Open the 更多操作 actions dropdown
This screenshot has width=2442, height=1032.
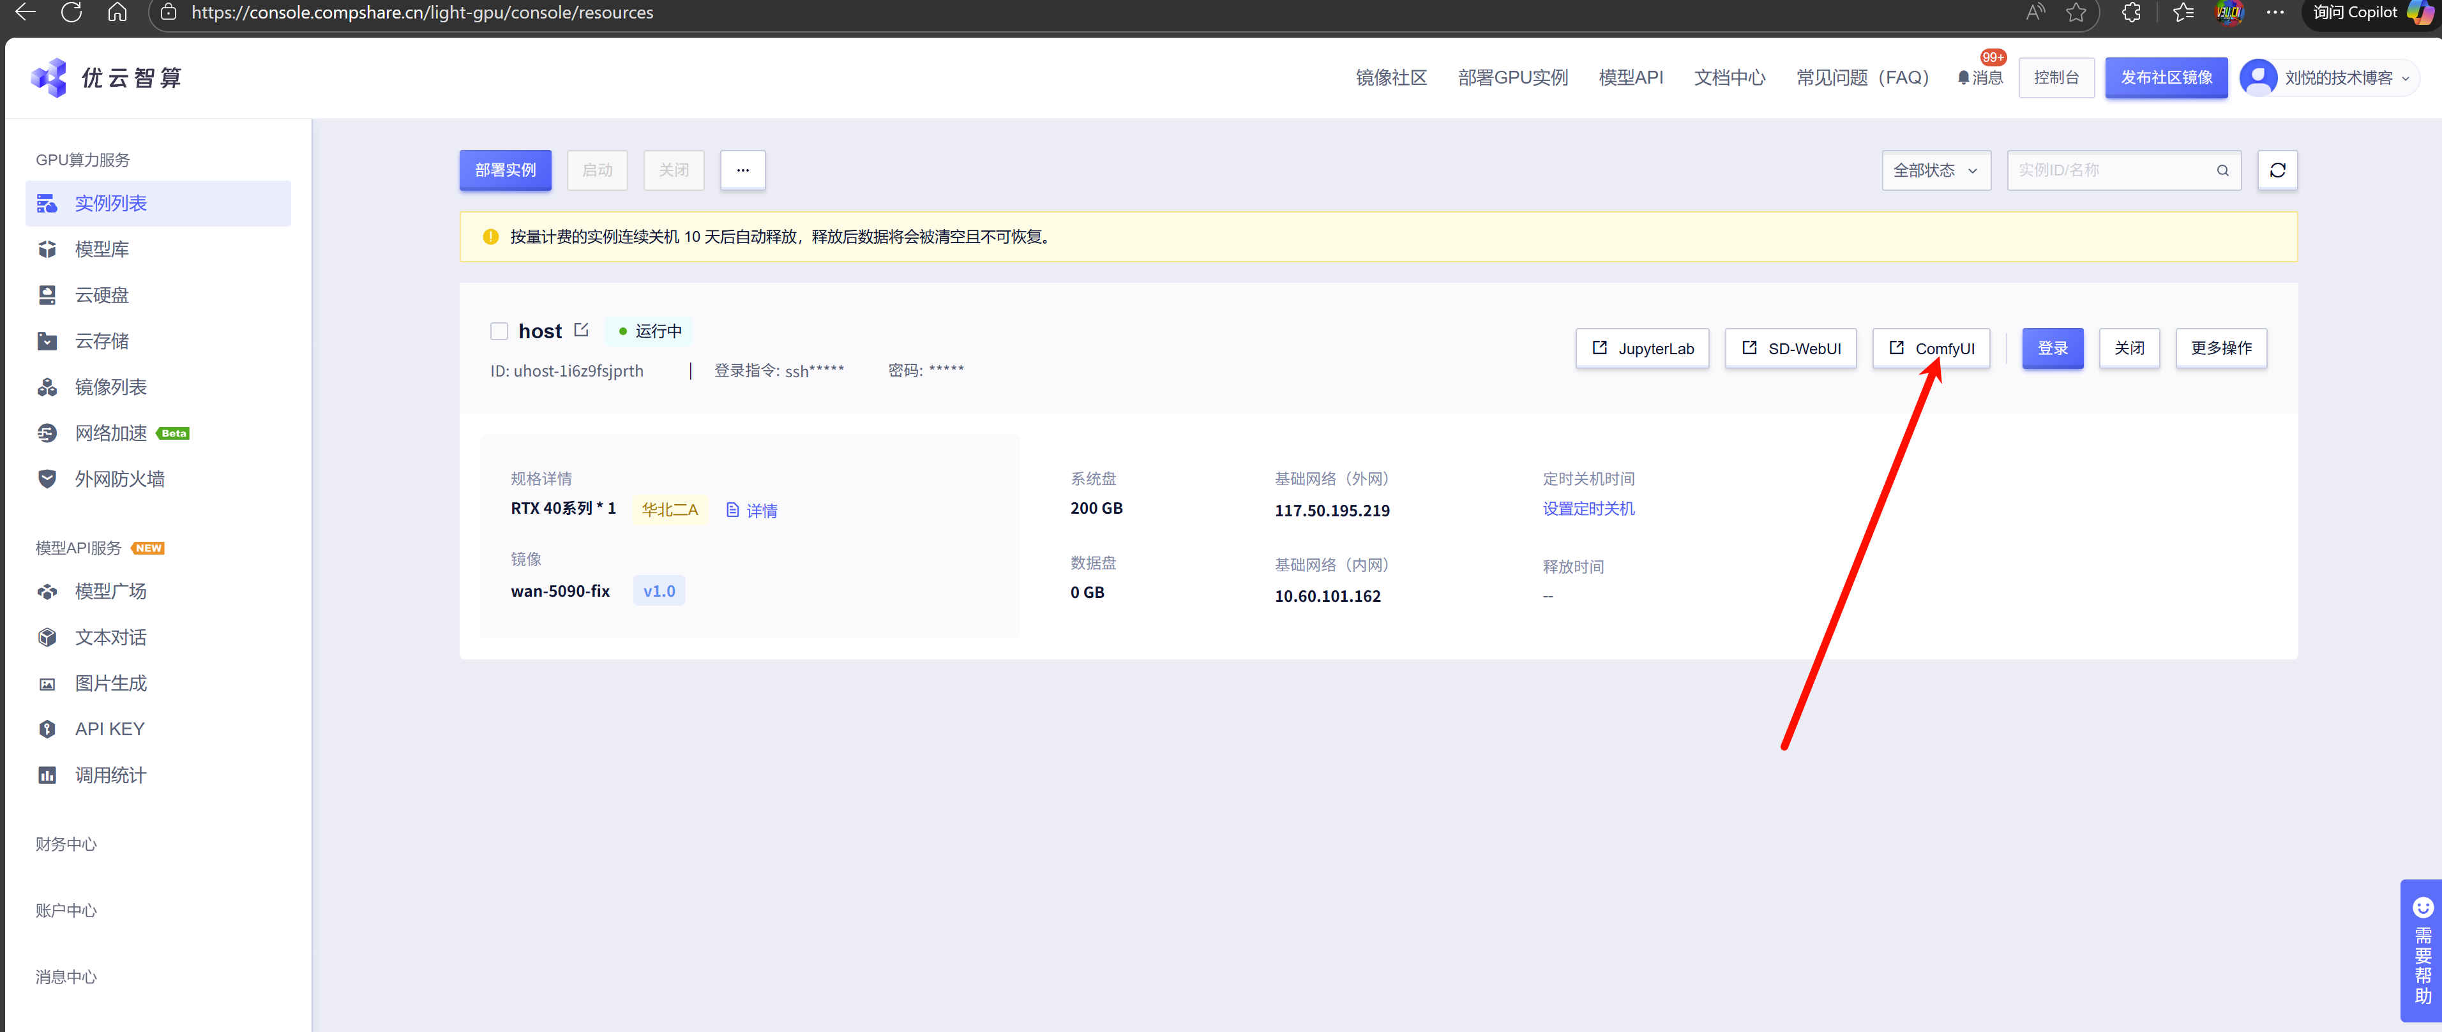[x=2220, y=348]
